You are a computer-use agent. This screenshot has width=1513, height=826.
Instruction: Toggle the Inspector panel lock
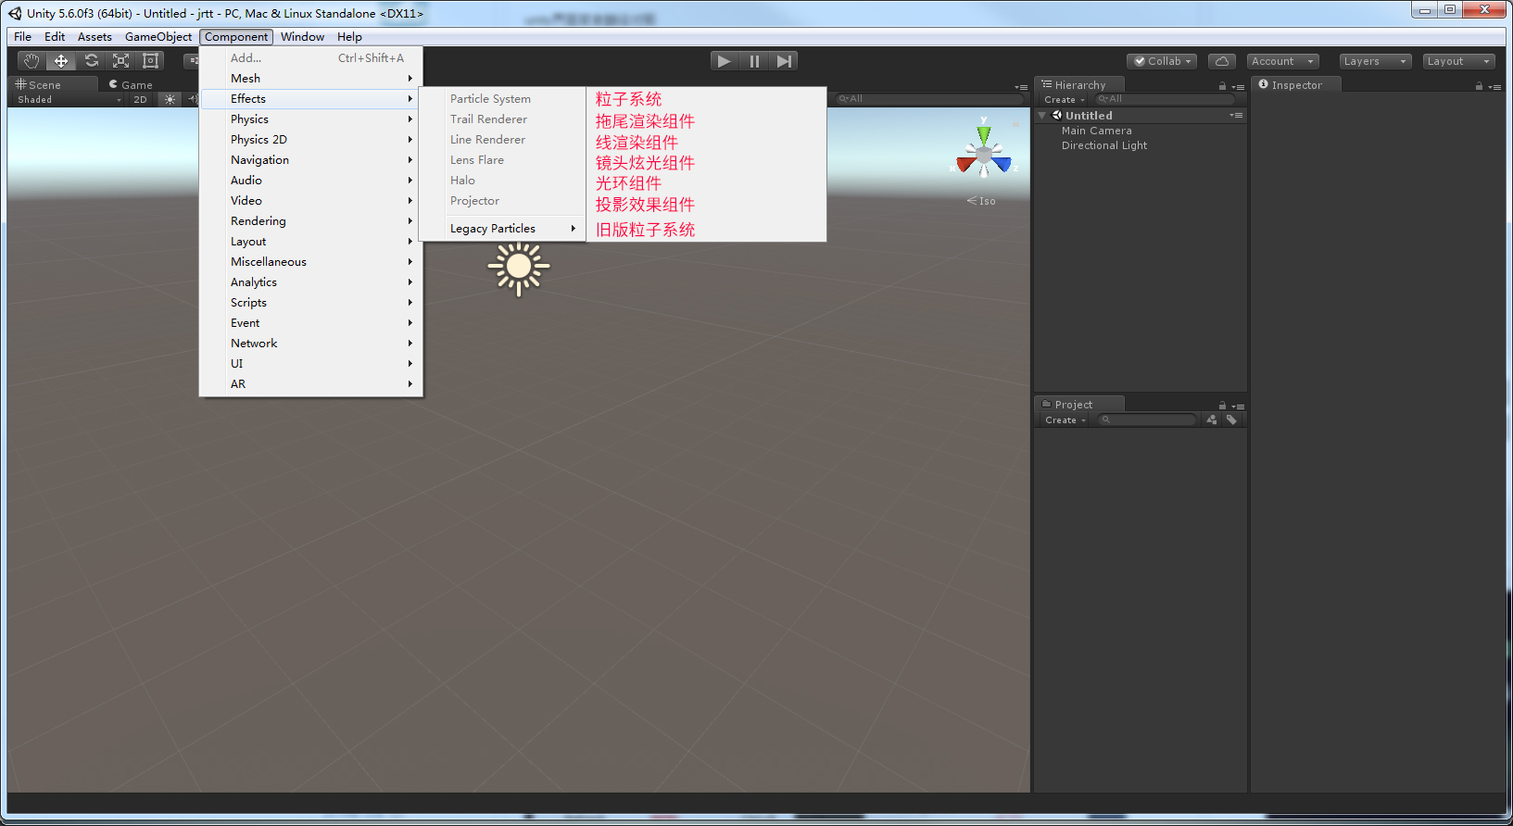(1479, 86)
